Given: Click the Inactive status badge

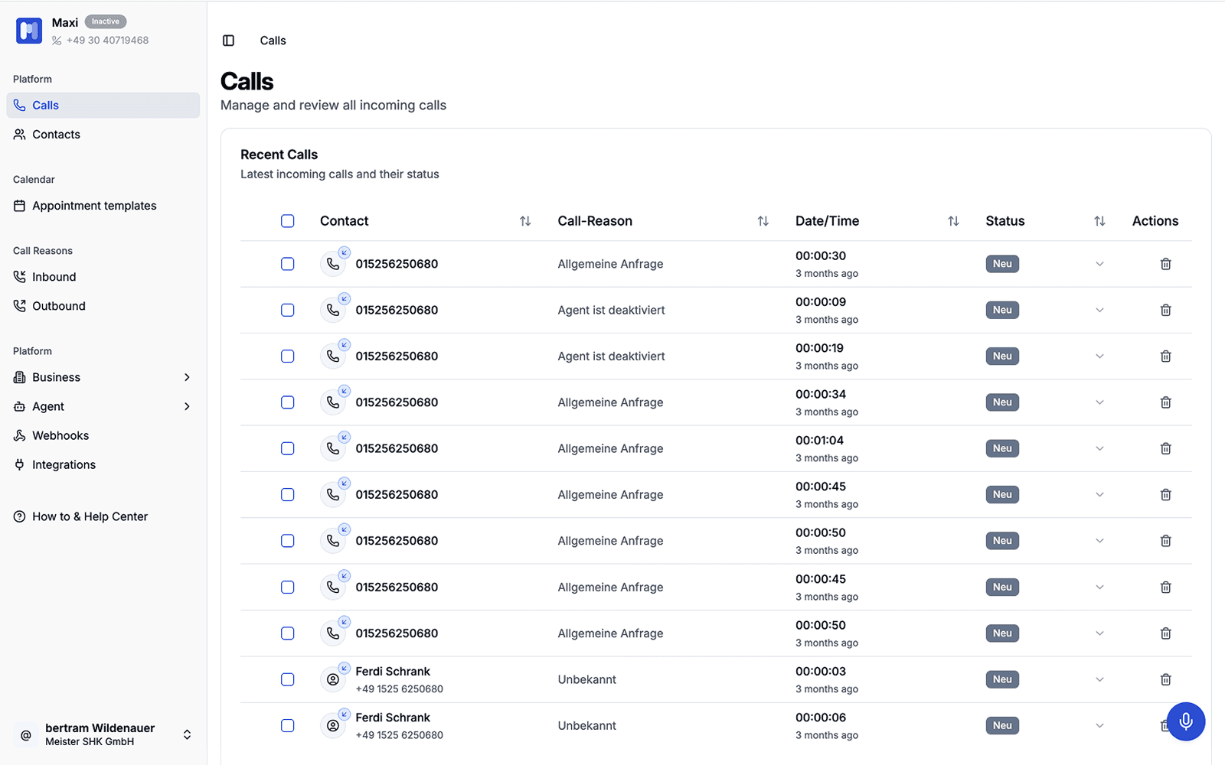Looking at the screenshot, I should pos(106,21).
